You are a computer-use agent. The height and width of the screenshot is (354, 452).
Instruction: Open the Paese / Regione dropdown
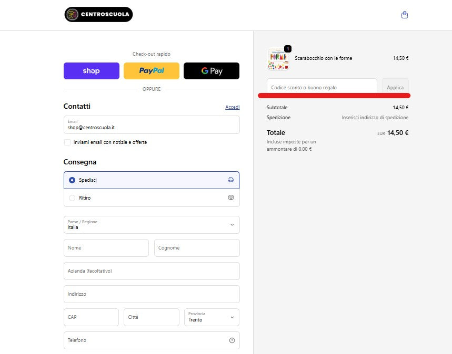click(152, 225)
